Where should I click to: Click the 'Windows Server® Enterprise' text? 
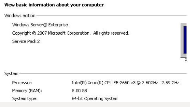pyautogui.click(x=40, y=25)
